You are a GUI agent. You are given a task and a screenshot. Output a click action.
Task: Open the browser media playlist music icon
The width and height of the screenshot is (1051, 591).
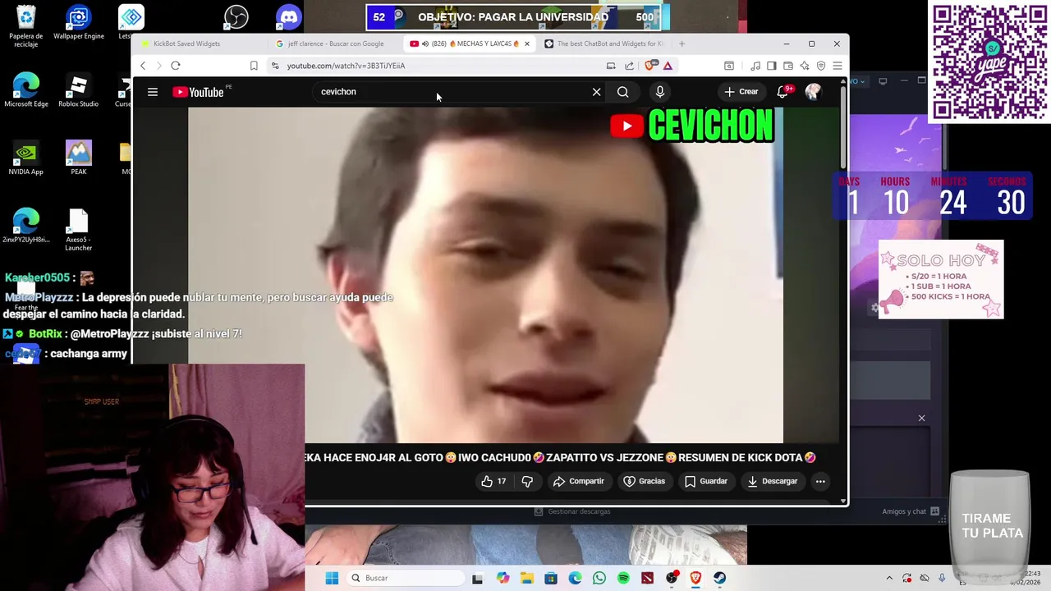click(x=755, y=66)
